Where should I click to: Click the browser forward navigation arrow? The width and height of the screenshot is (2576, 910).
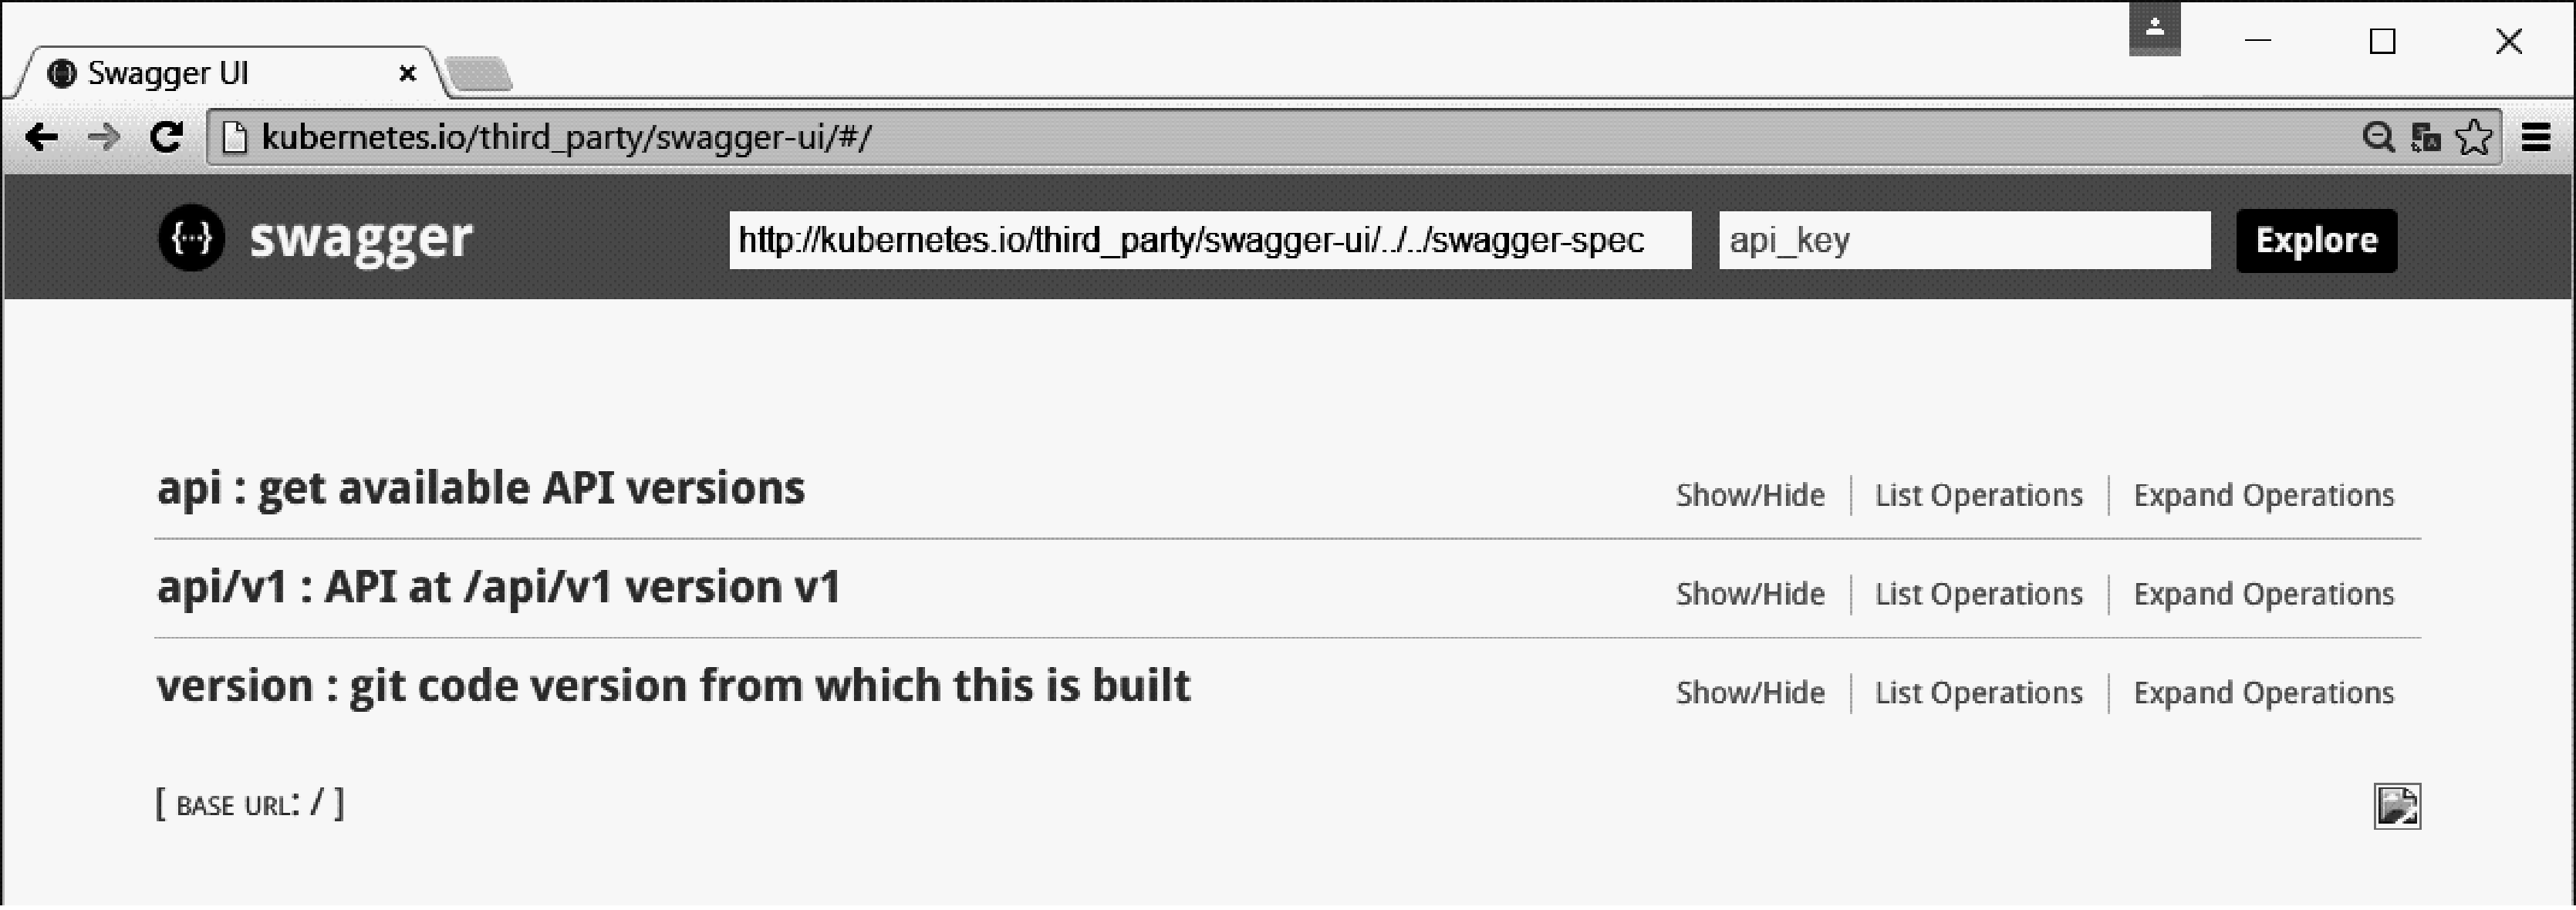coord(102,135)
